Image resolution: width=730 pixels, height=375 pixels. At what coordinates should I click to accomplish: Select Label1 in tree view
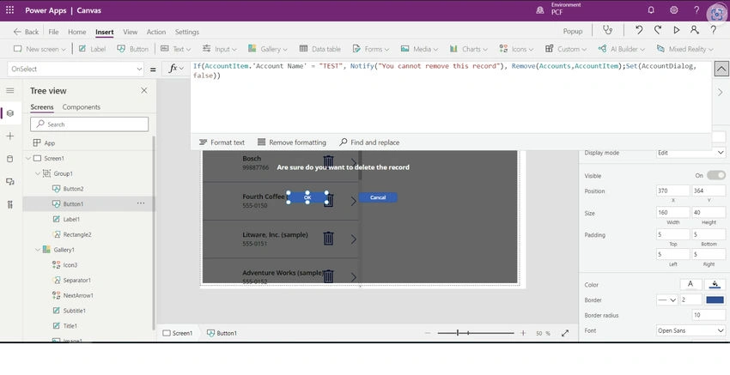tap(71, 219)
